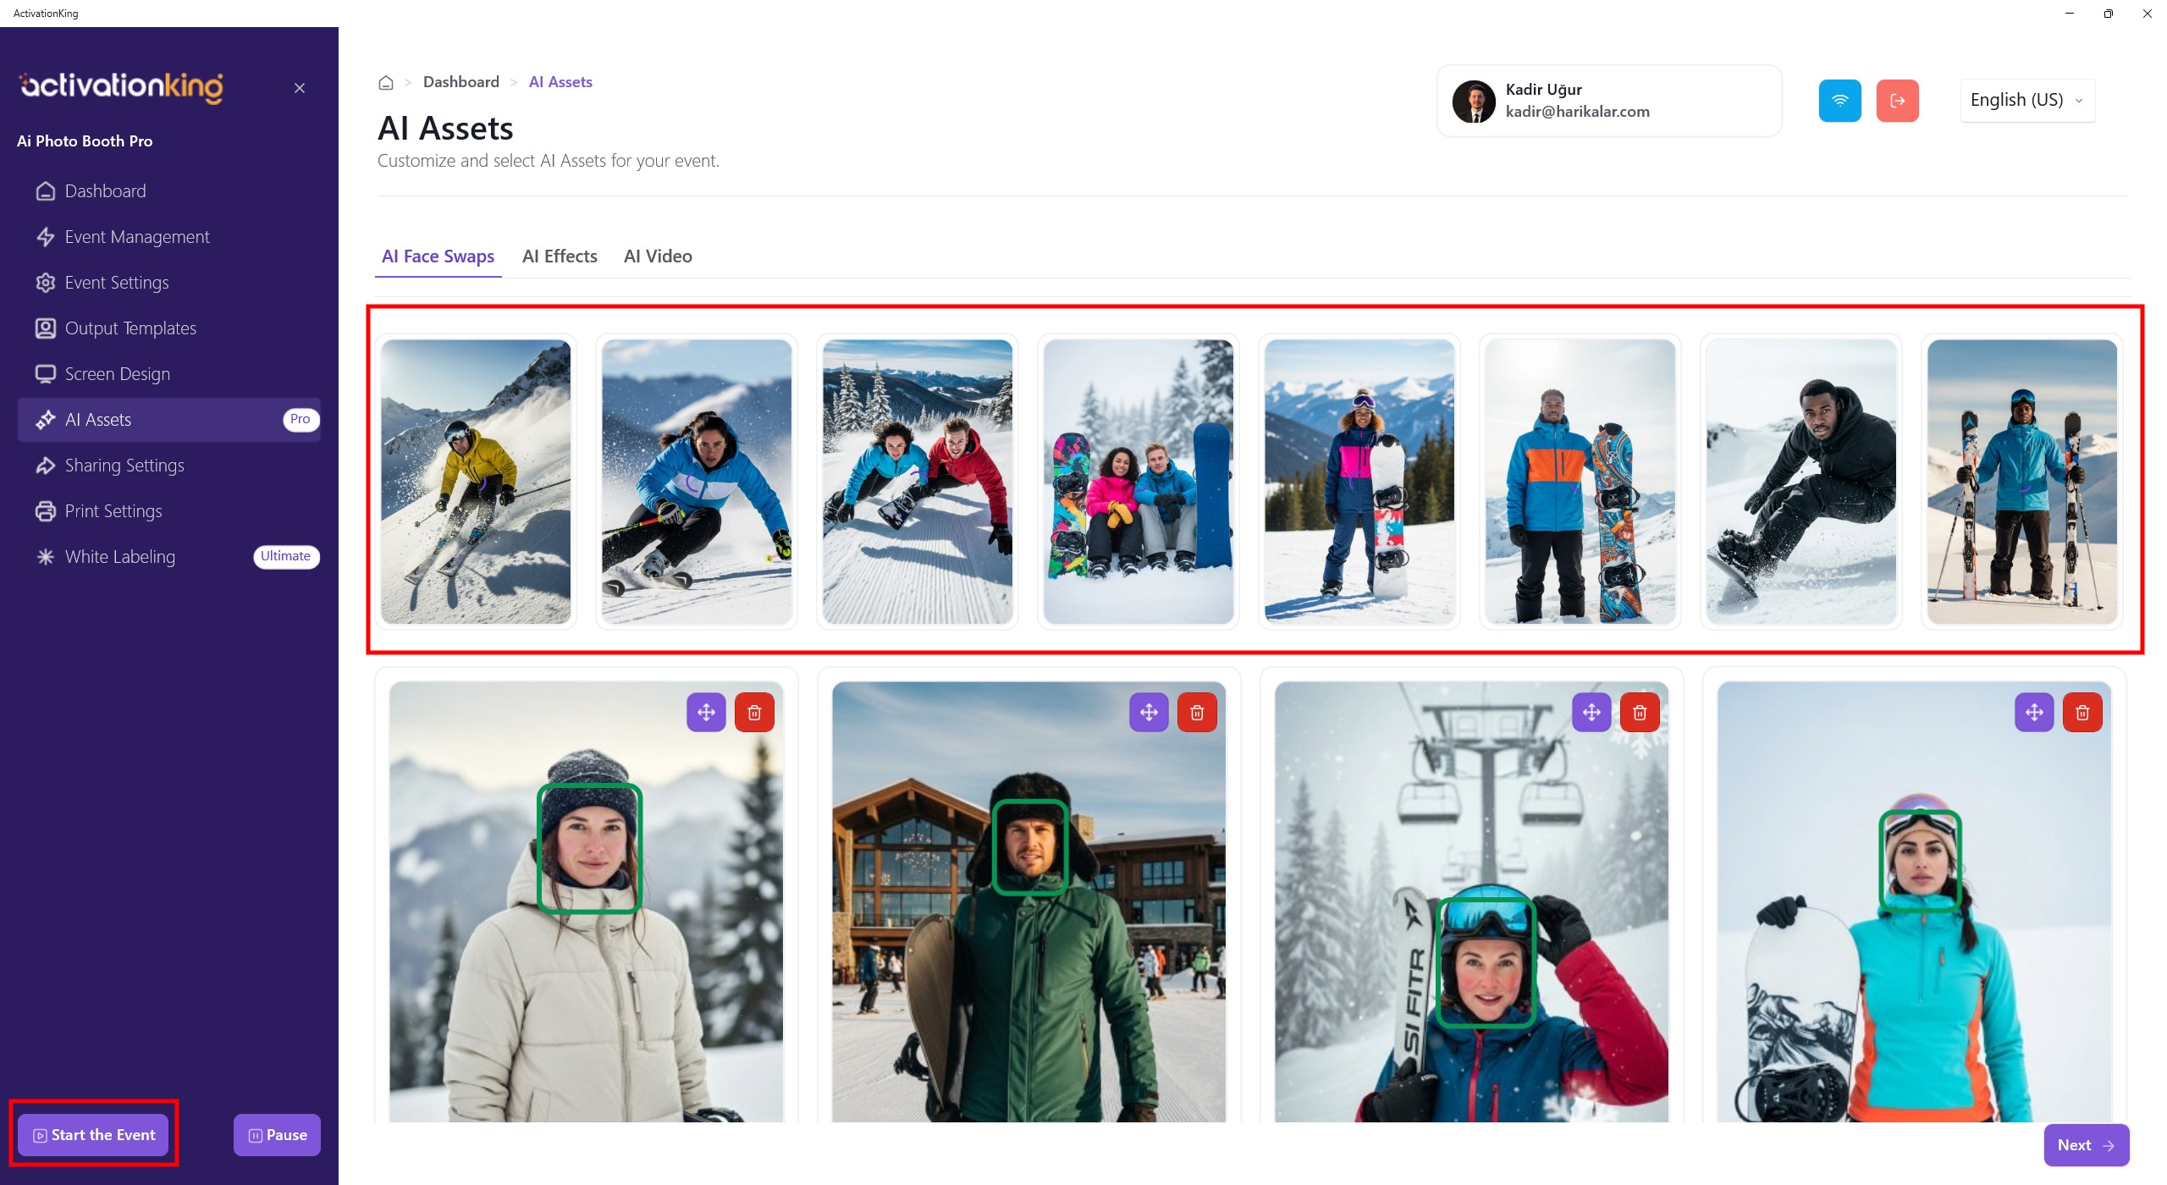This screenshot has width=2167, height=1185.
Task: Click the home icon in breadcrumb
Action: 386,83
